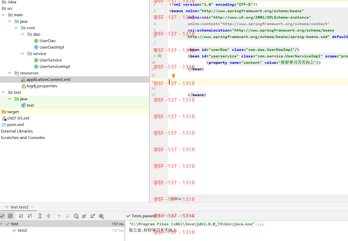348x241 pixels.
Task: Click the xml version declaration line
Action: click(x=213, y=4)
